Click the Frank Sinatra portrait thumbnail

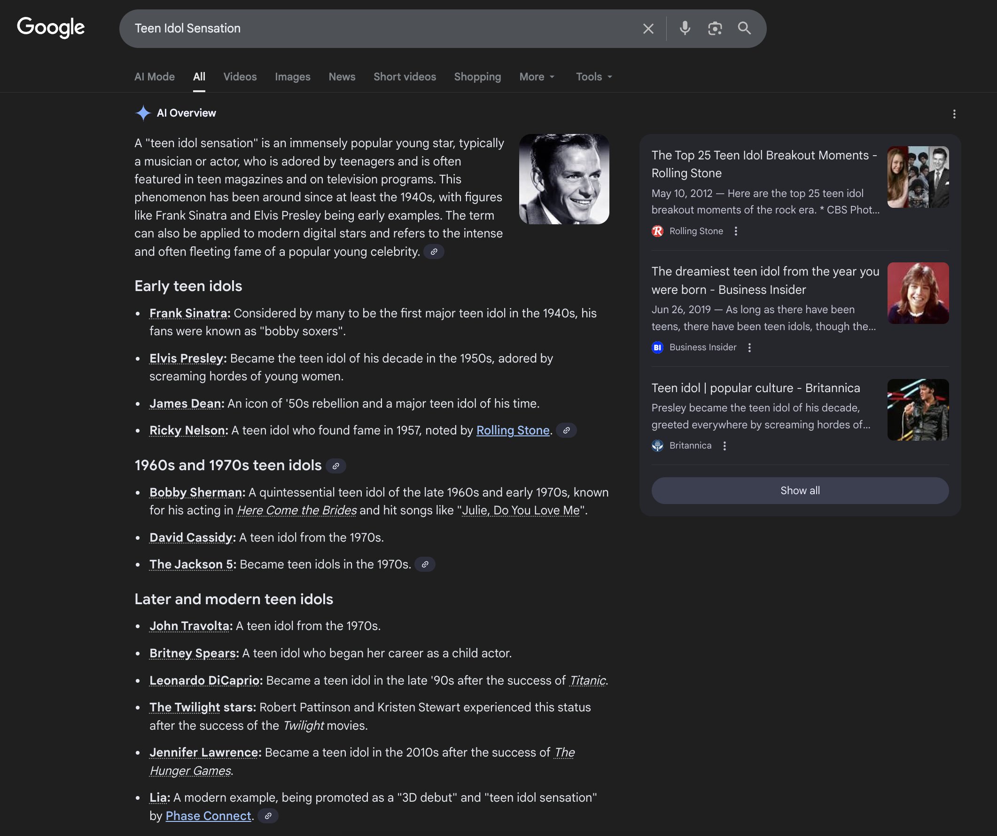pyautogui.click(x=564, y=179)
